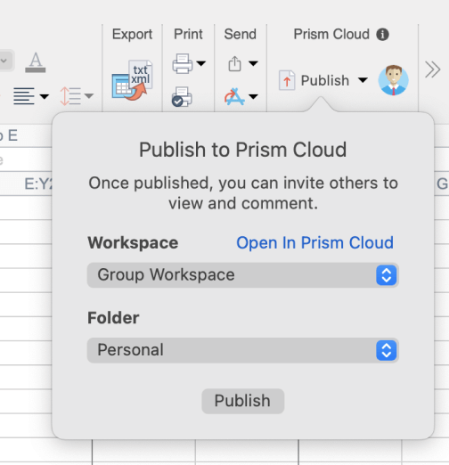Click the text alignment lines icon

tap(24, 96)
